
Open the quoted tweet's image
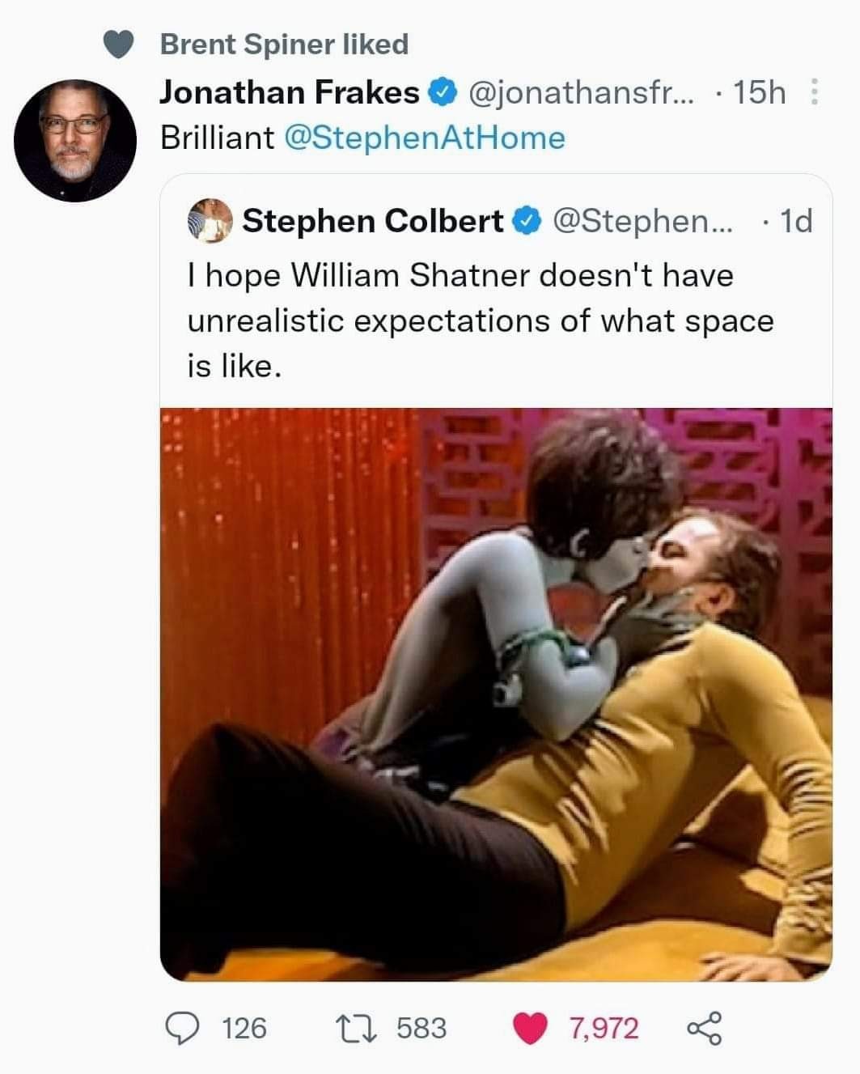click(x=496, y=694)
